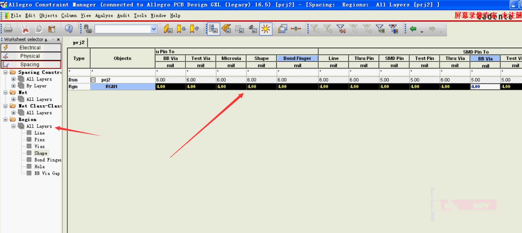
Task: Click the filter funnel with red X icon
Action: (341, 29)
